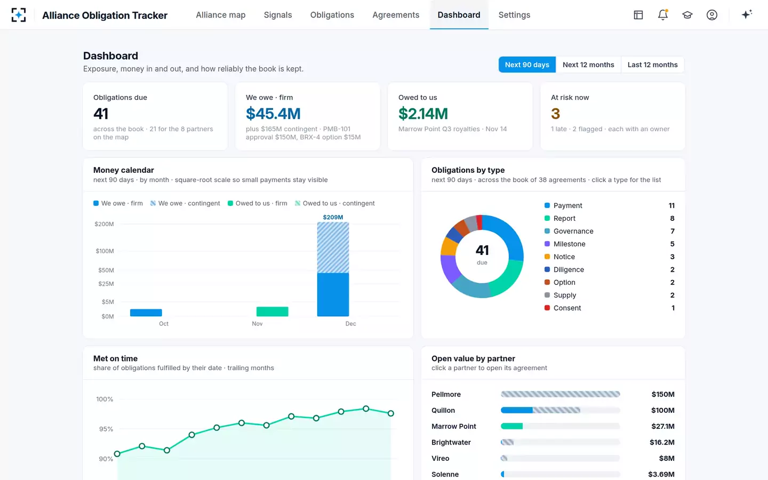Toggle We owe firm legend entry
This screenshot has width=768, height=480.
click(x=118, y=203)
